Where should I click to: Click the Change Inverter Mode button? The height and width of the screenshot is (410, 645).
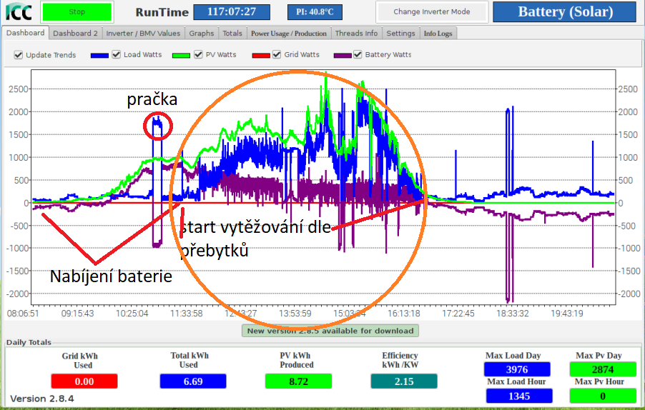click(432, 12)
